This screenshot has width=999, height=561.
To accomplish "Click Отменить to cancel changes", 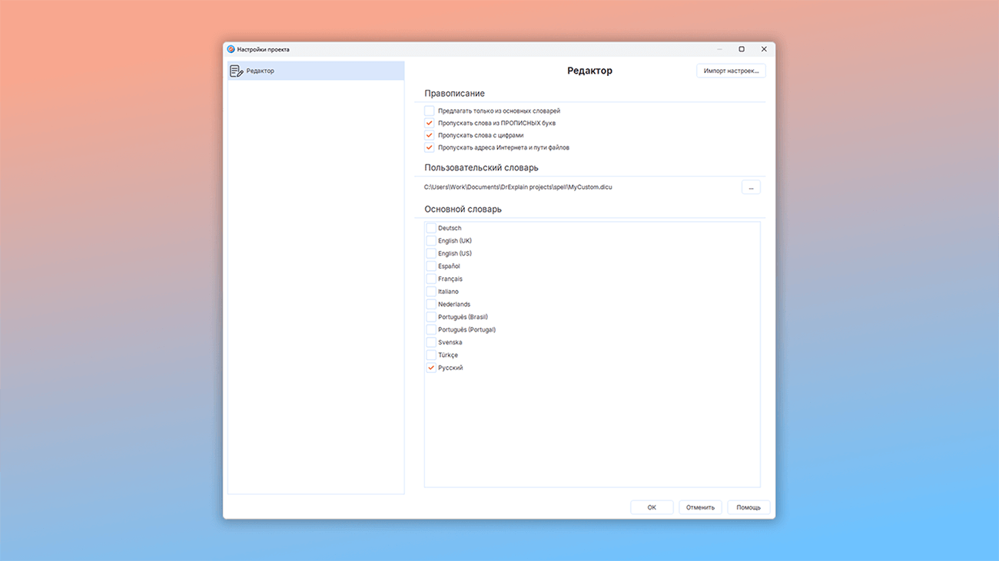I will 700,507.
